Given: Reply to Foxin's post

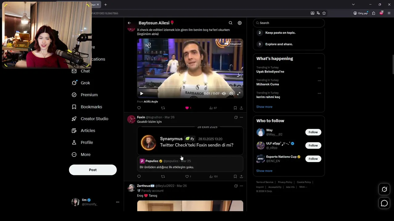Looking at the screenshot, I should coord(139,176).
